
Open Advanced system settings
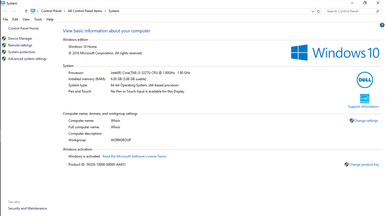[x=27, y=59]
